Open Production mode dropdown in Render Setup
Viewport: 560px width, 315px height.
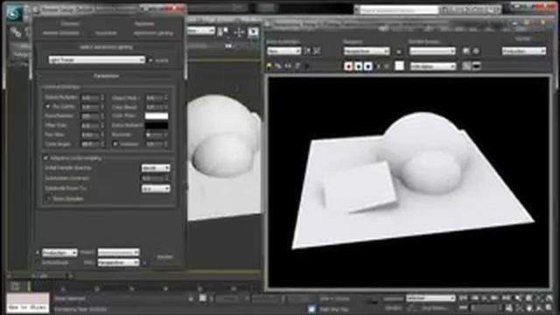[59, 253]
